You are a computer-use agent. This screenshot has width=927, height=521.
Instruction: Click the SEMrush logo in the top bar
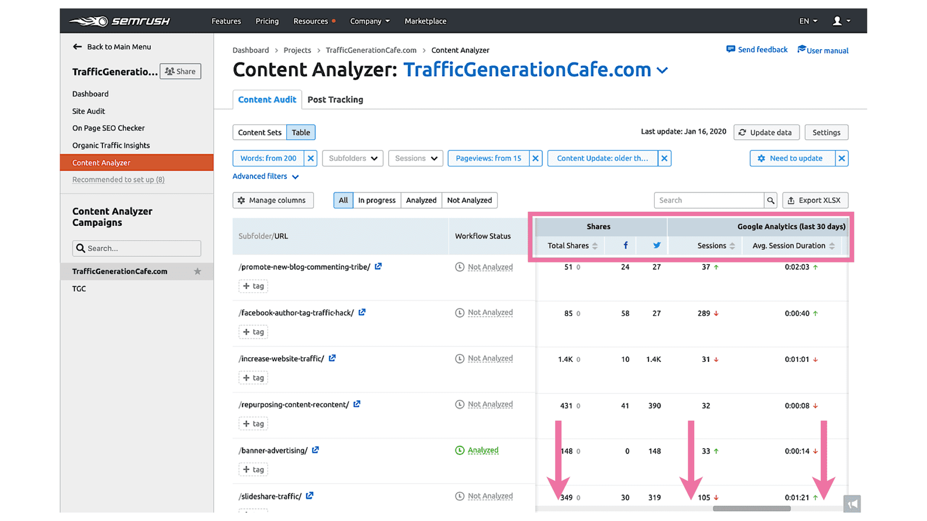pyautogui.click(x=119, y=21)
